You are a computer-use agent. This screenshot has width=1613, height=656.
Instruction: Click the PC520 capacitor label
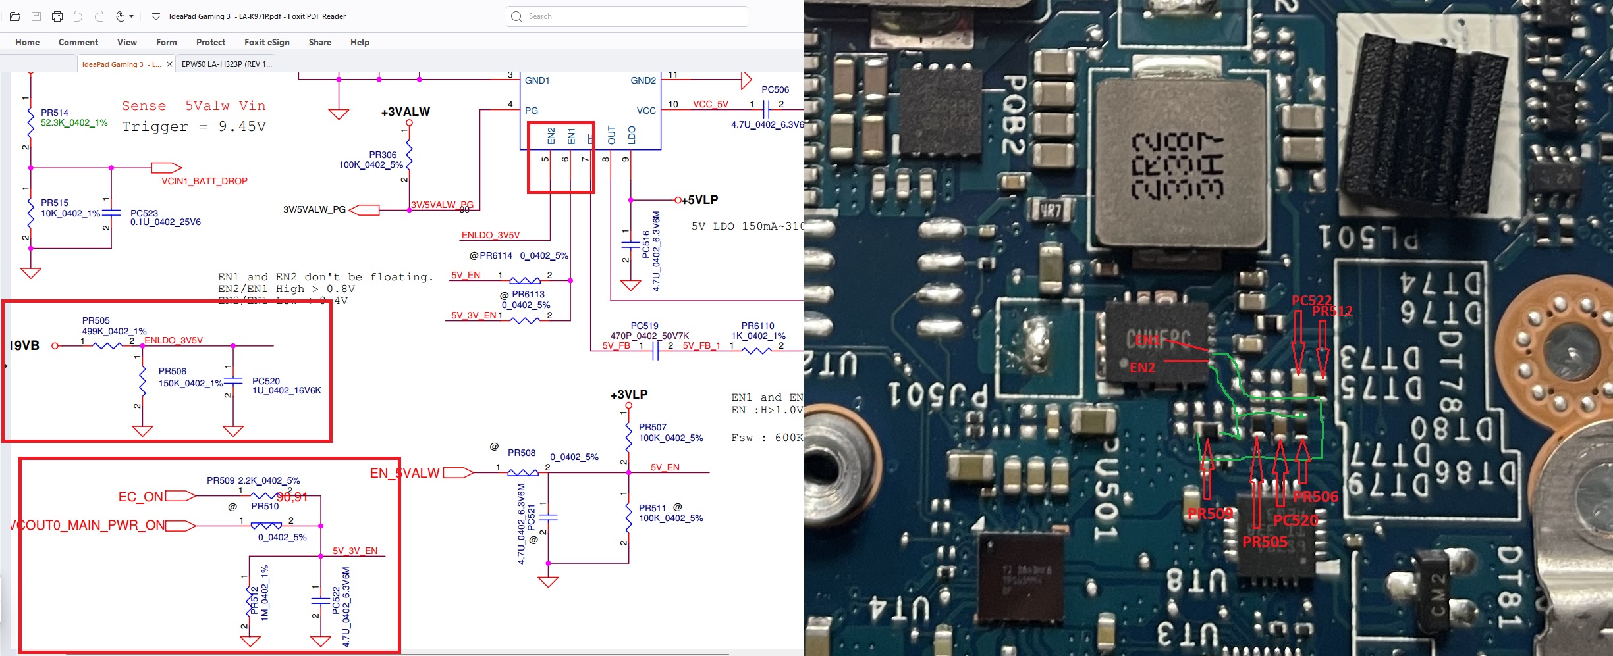[266, 381]
